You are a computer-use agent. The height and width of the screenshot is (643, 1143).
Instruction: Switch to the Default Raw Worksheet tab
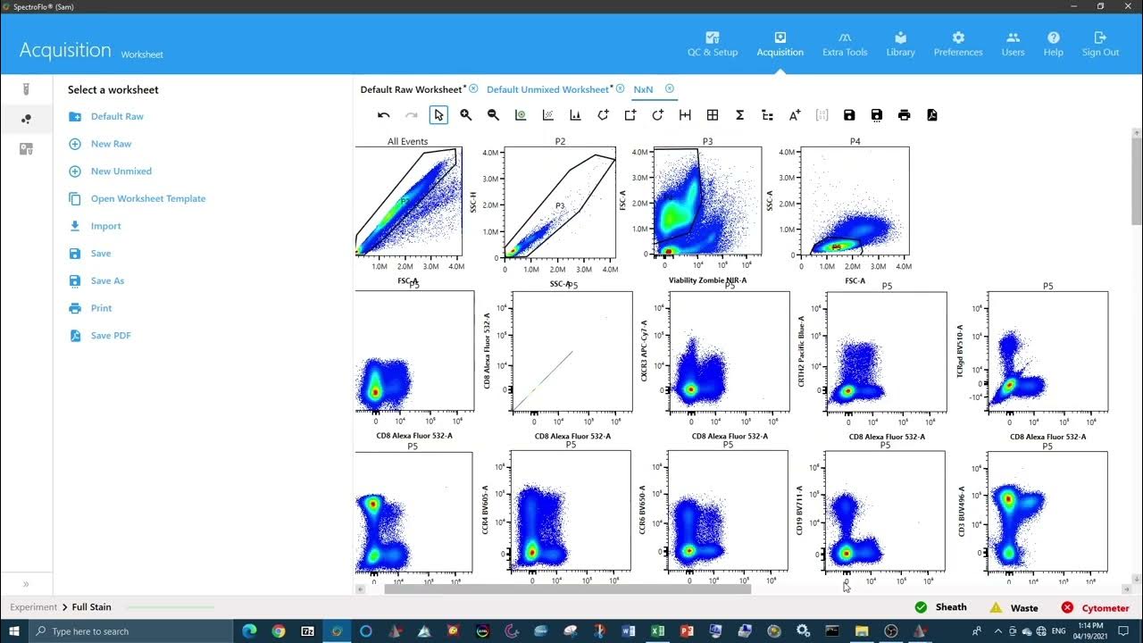412,89
